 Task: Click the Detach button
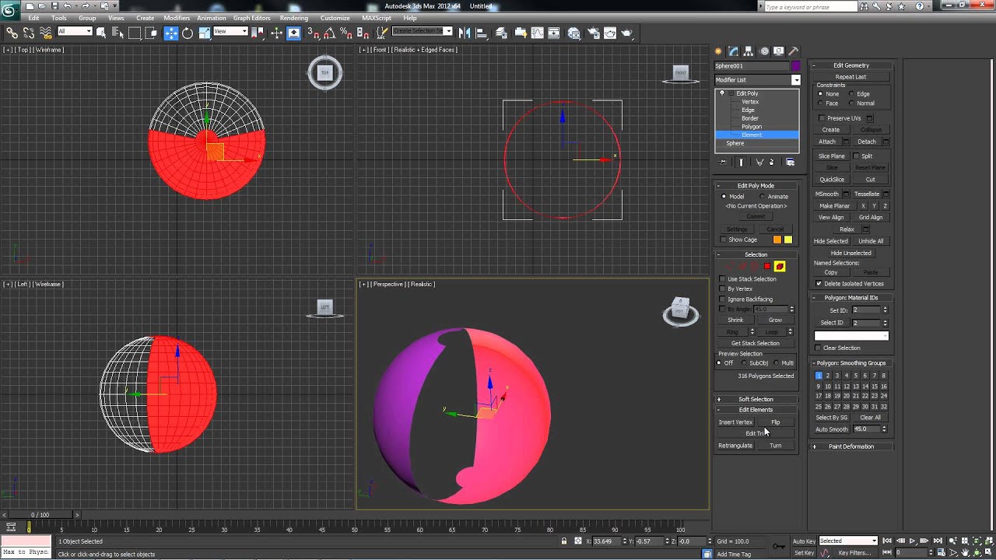(867, 142)
